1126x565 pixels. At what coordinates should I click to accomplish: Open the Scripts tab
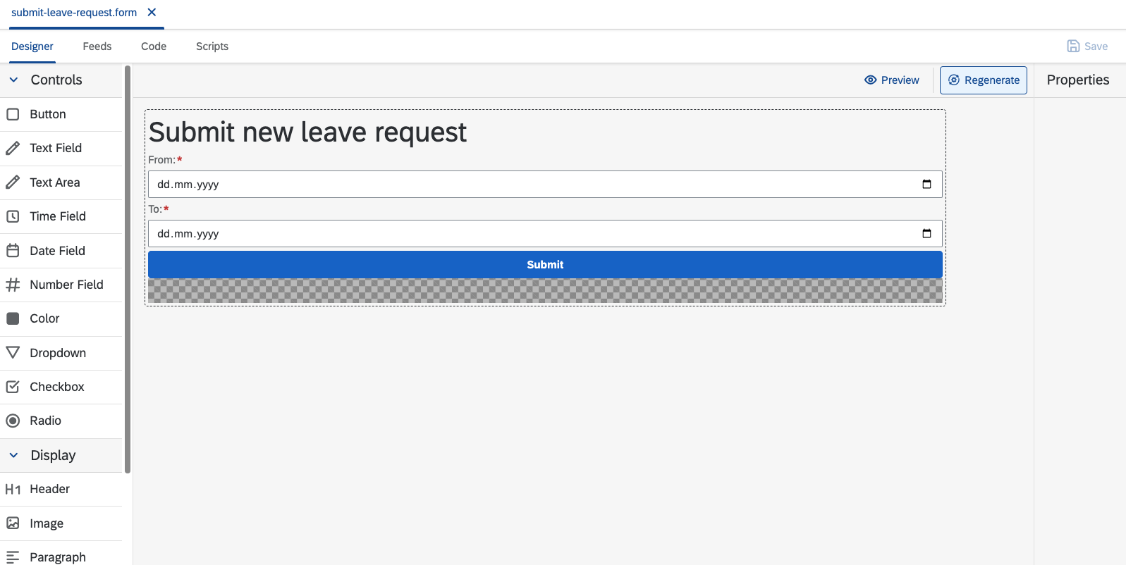click(212, 46)
